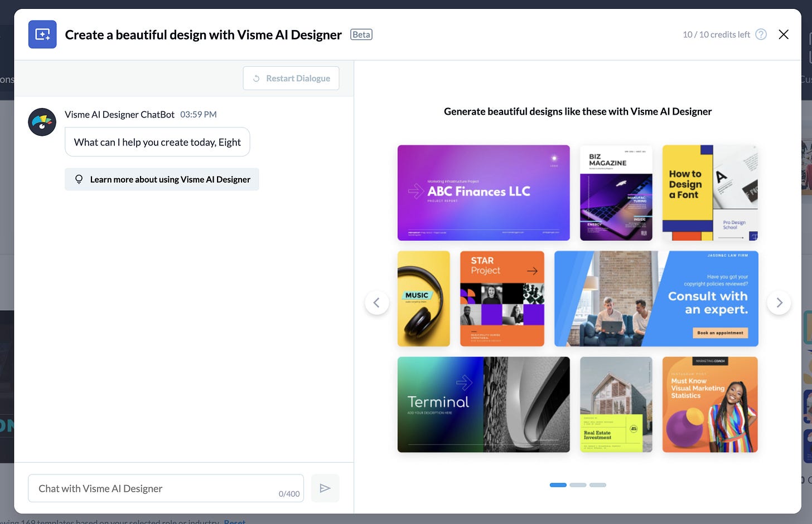
Task: Send the chat message with arrow button
Action: [x=325, y=488]
